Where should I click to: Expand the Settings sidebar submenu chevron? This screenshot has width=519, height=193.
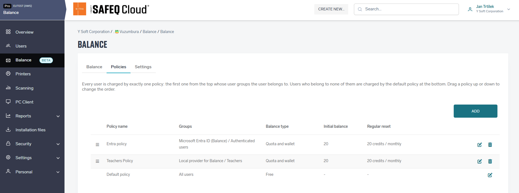(x=58, y=158)
